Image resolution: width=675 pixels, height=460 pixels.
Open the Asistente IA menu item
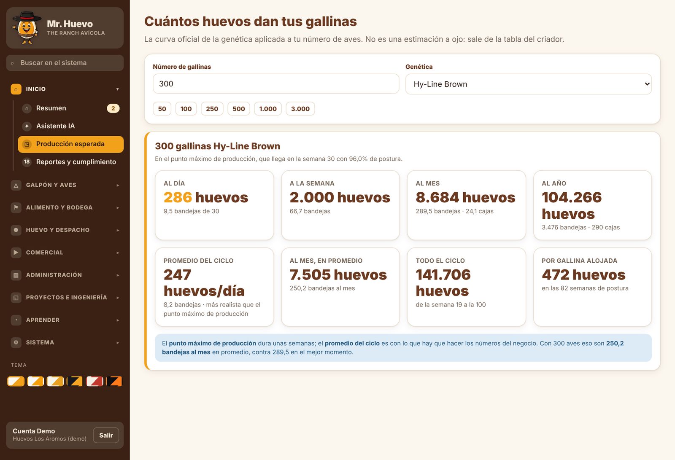tap(71, 126)
